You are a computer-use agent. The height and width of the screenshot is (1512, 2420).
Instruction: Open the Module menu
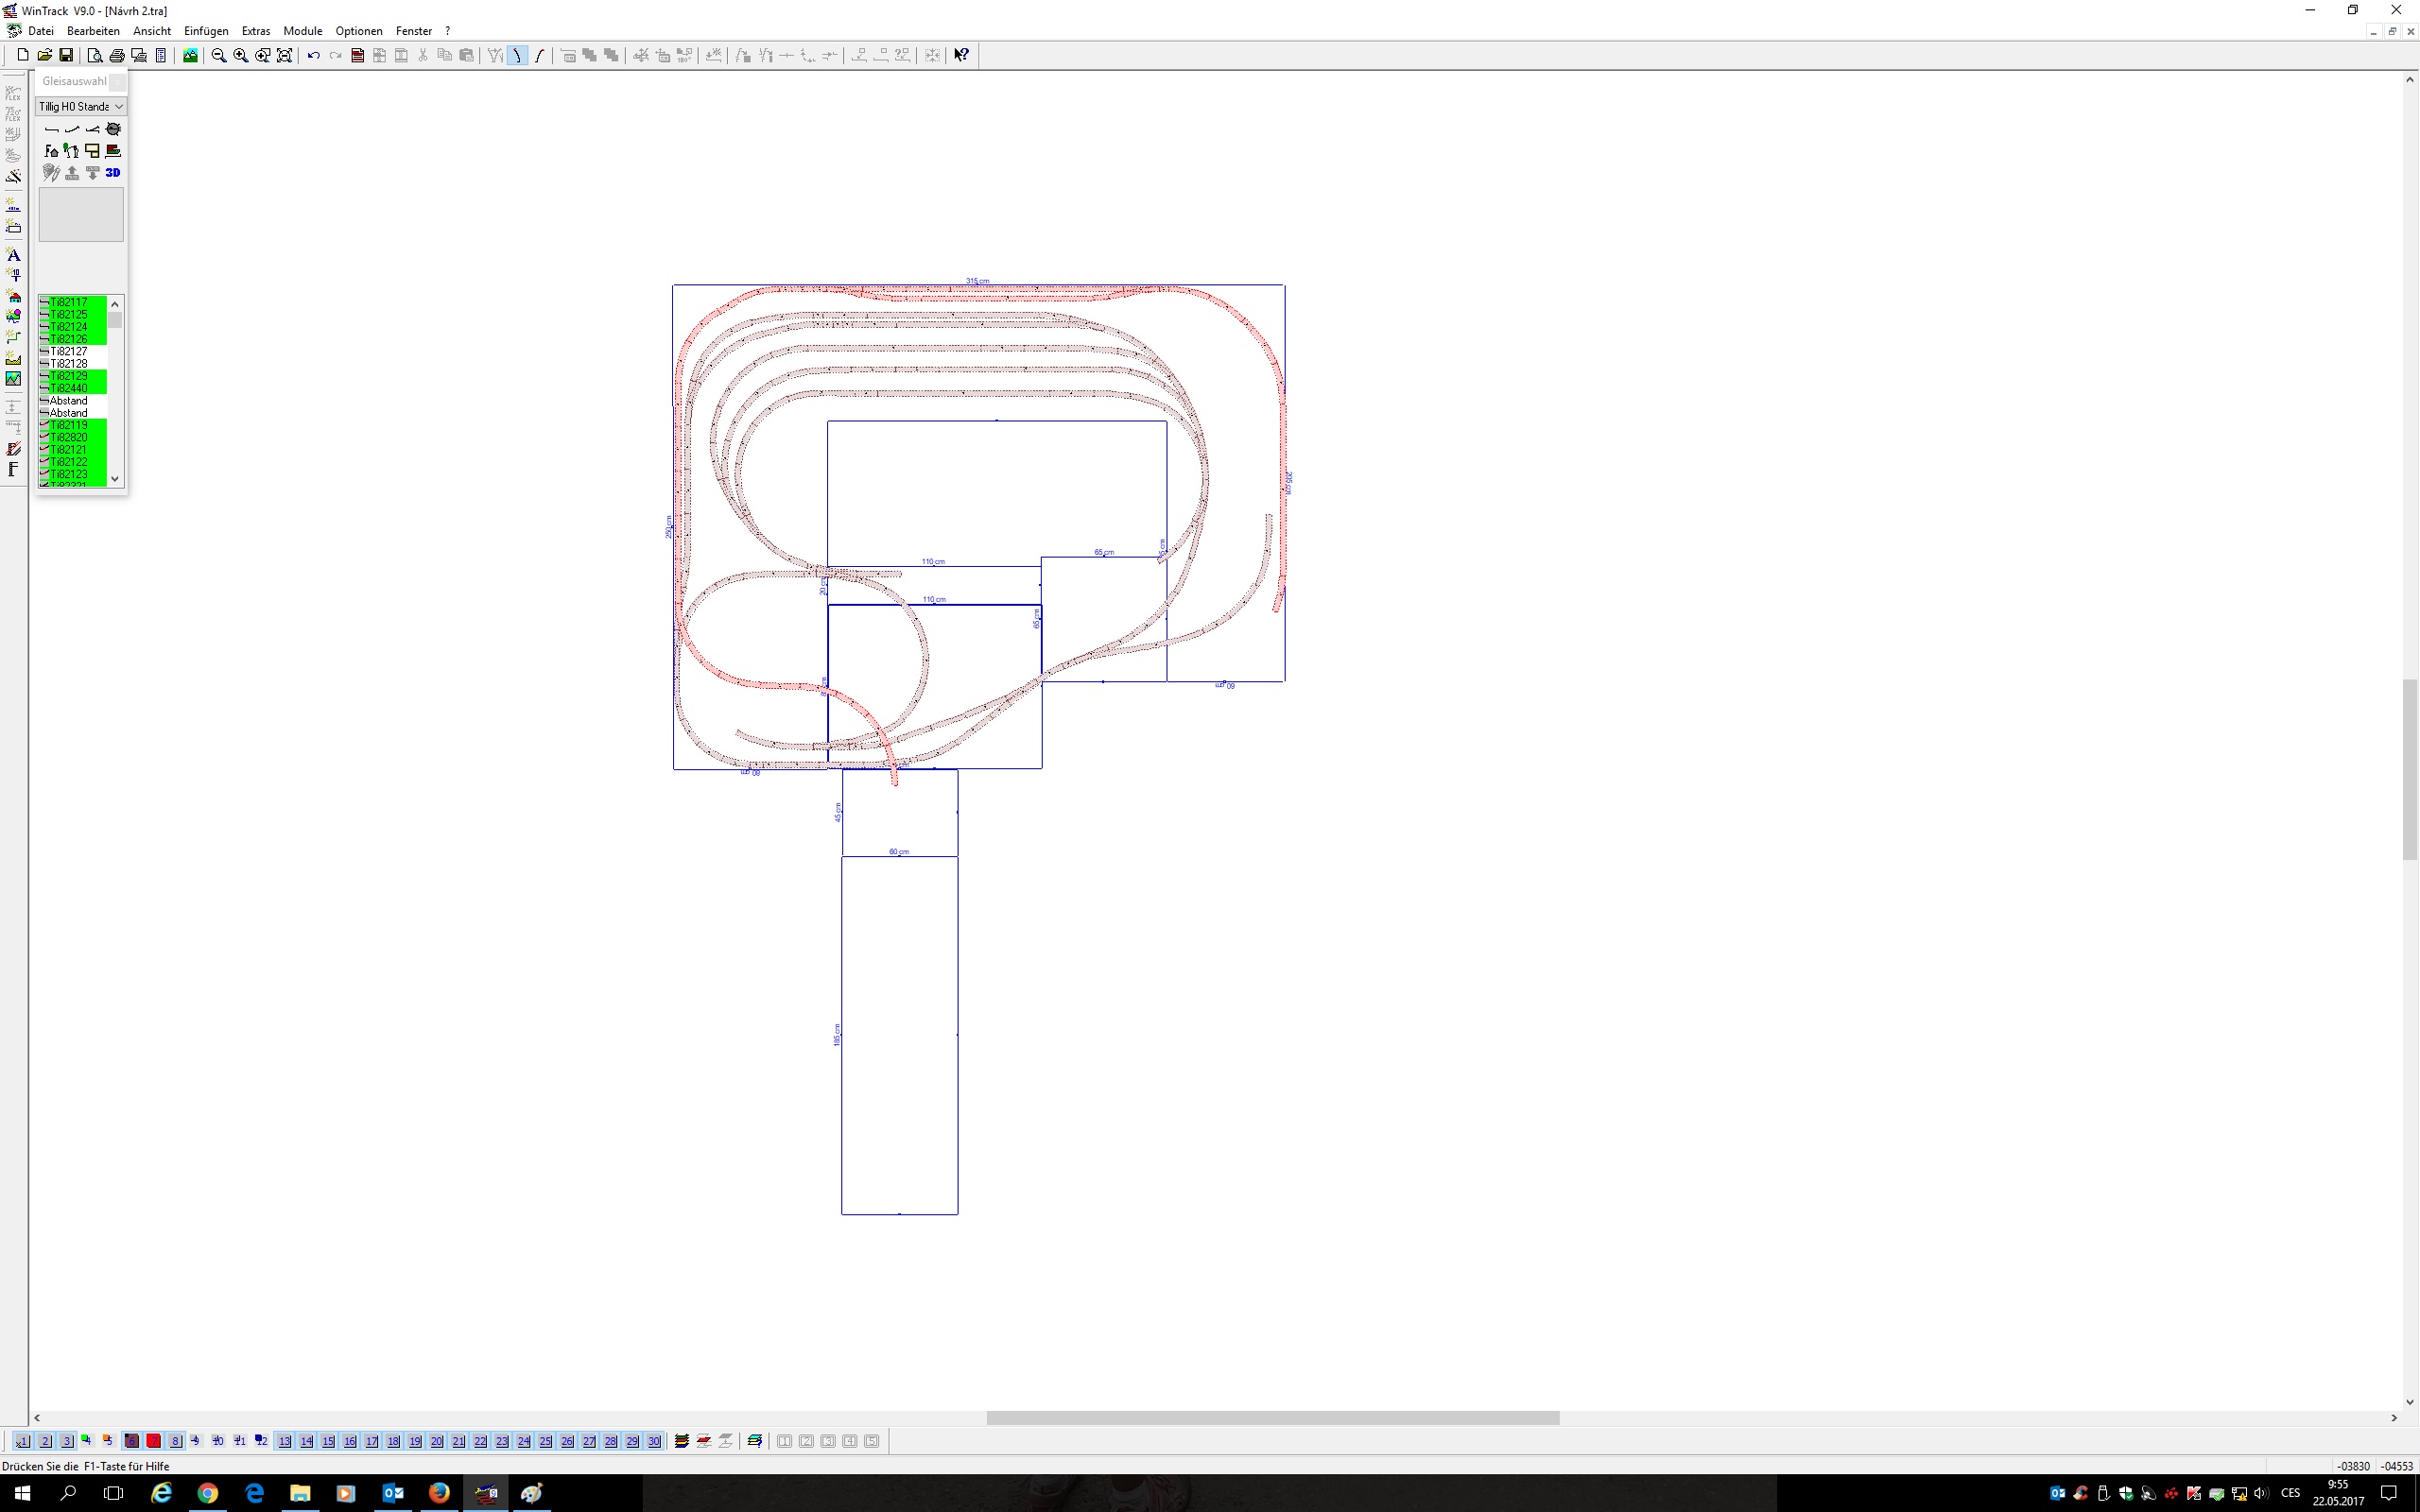click(x=302, y=31)
